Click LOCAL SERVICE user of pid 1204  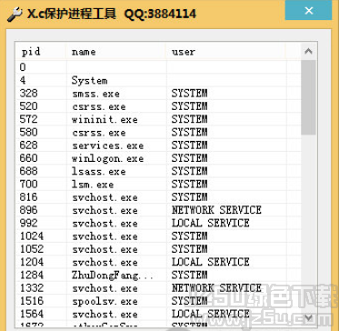pyautogui.click(x=211, y=262)
